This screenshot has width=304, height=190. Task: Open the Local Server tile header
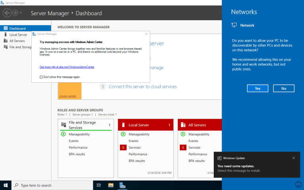tap(146, 125)
